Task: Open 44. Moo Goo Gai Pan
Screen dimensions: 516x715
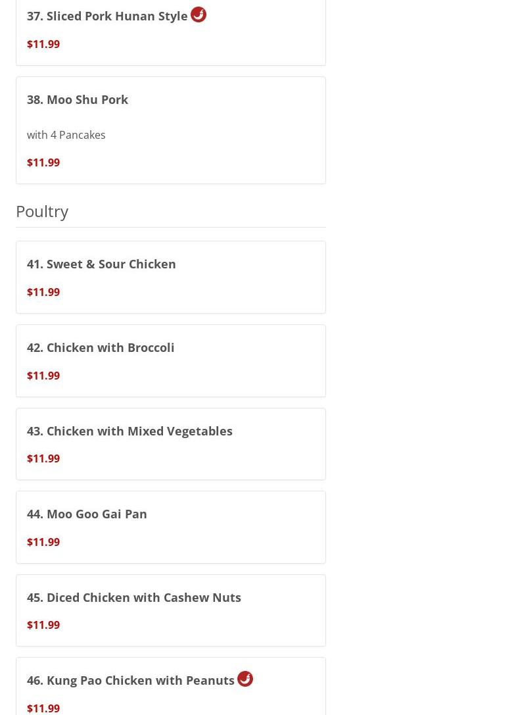Action: tap(87, 514)
